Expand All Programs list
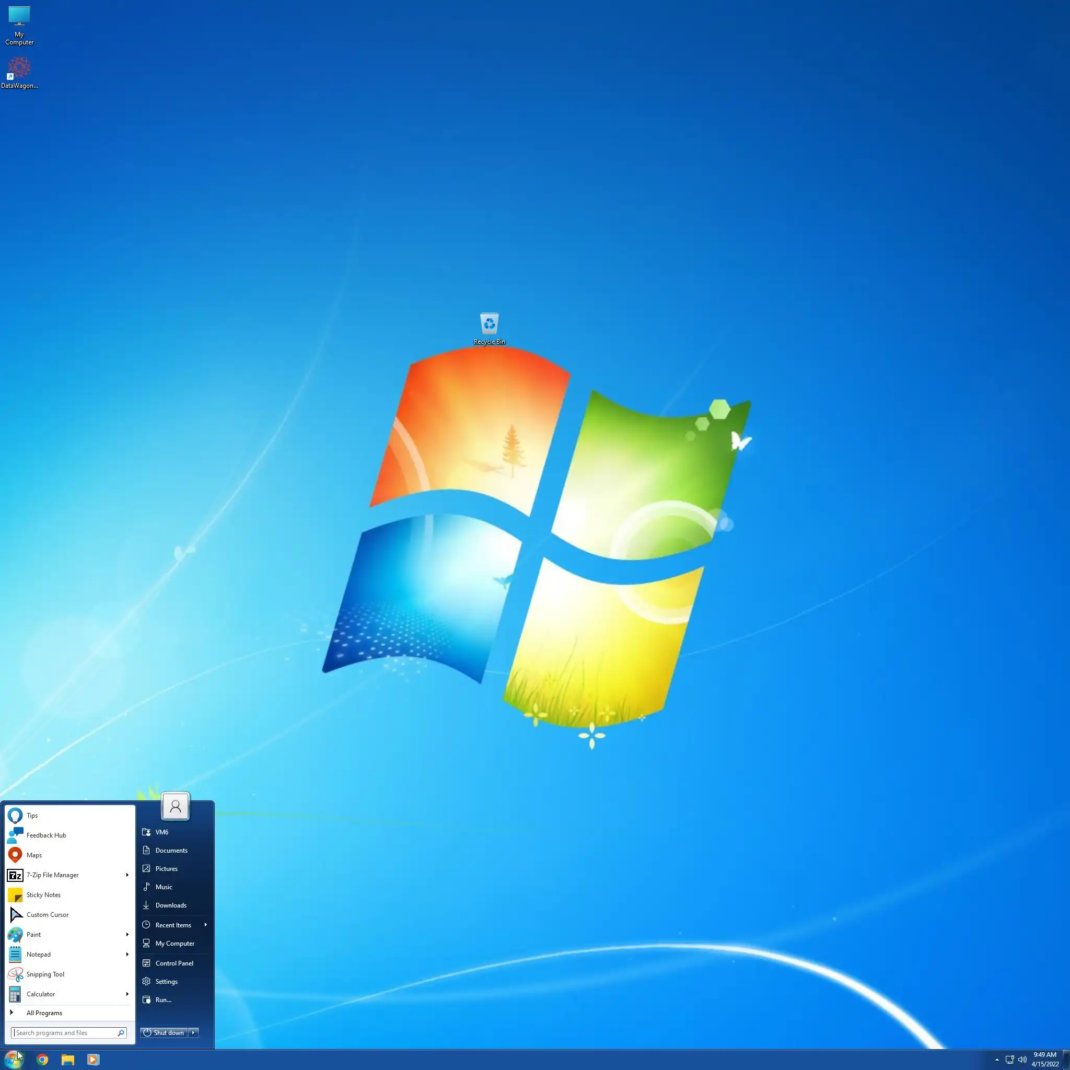This screenshot has width=1070, height=1070. 44,1013
